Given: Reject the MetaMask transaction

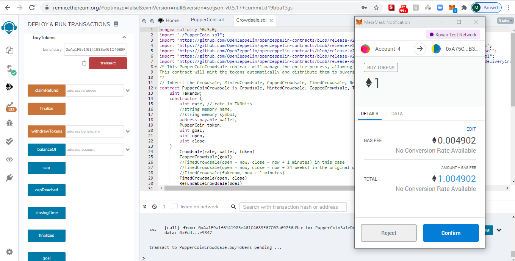Looking at the screenshot, I should pos(389,233).
